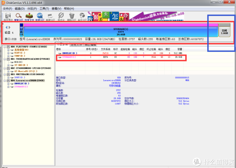
Task: Click the 新建分区 new partition icon
Action: [x=50, y=17]
